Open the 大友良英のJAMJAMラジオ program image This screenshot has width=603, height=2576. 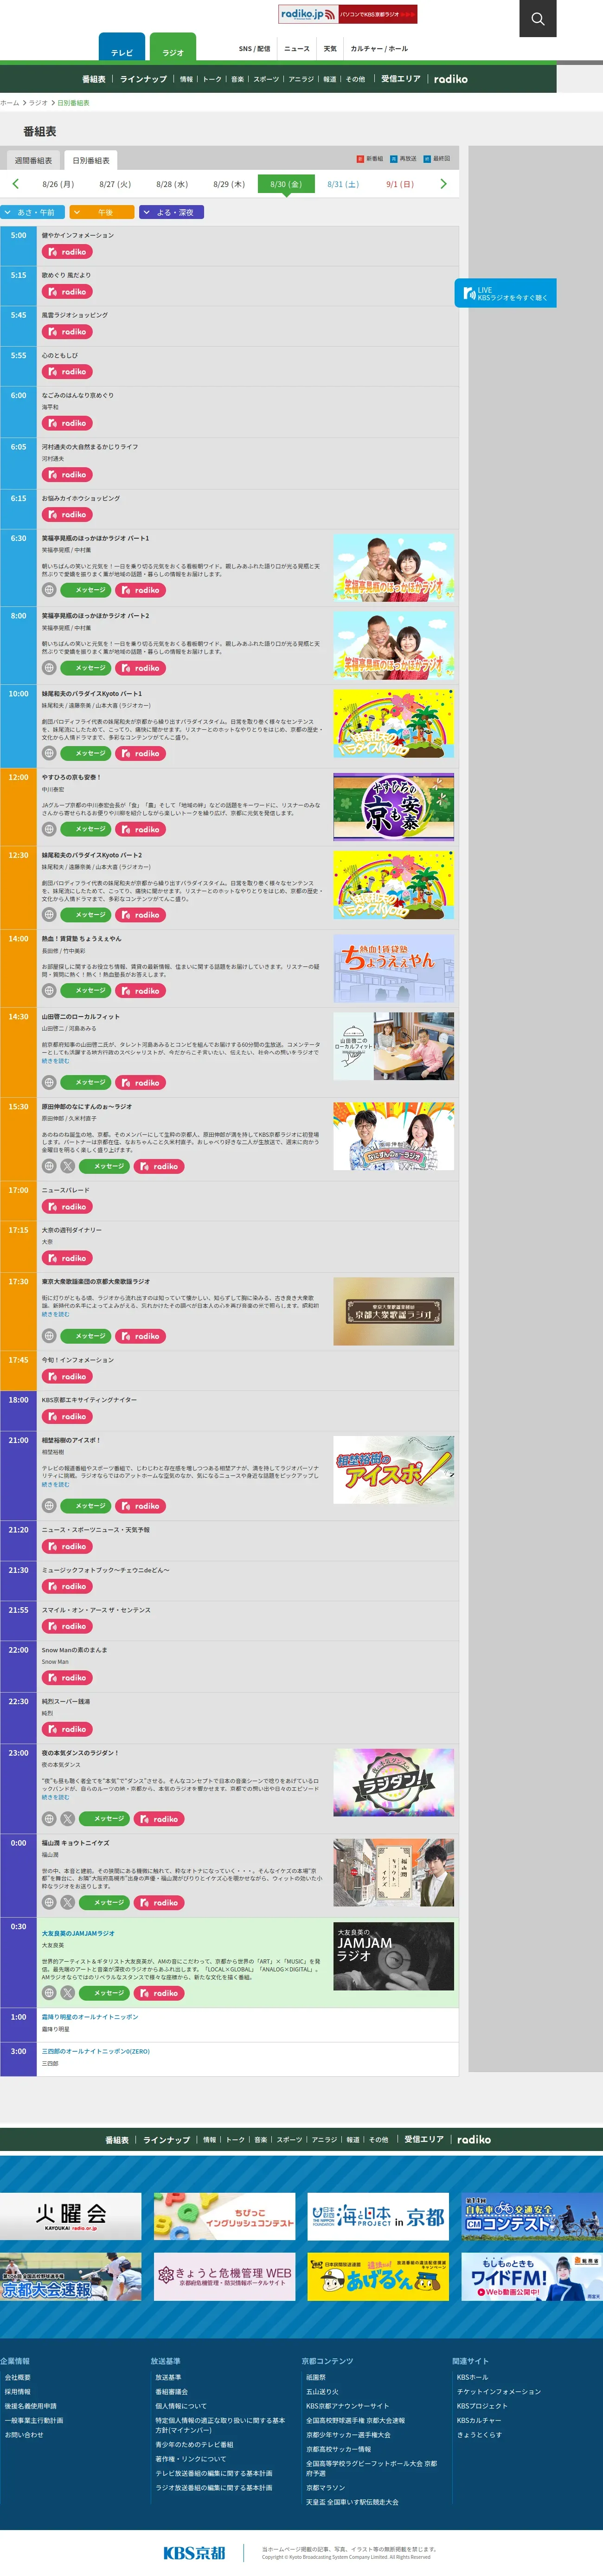(x=393, y=1956)
